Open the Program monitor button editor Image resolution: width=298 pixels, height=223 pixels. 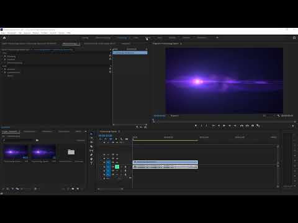(293, 126)
